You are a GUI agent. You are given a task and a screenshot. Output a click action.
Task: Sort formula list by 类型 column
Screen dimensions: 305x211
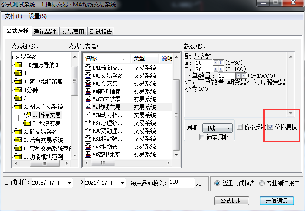[x=145, y=58]
